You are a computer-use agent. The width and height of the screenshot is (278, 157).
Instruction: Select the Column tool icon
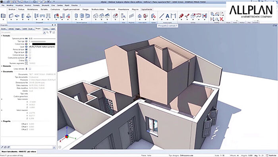(23, 16)
